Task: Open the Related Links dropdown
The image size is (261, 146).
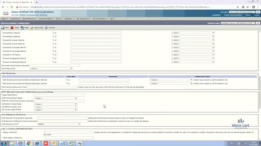Action: coord(238,23)
